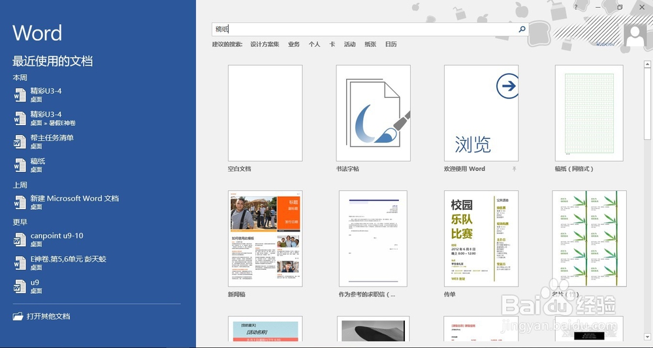The width and height of the screenshot is (653, 348).
Task: Choose the [活动名称] flyer template
Action: [x=265, y=329]
